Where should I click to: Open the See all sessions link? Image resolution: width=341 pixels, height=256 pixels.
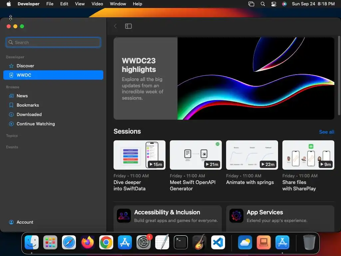(326, 132)
